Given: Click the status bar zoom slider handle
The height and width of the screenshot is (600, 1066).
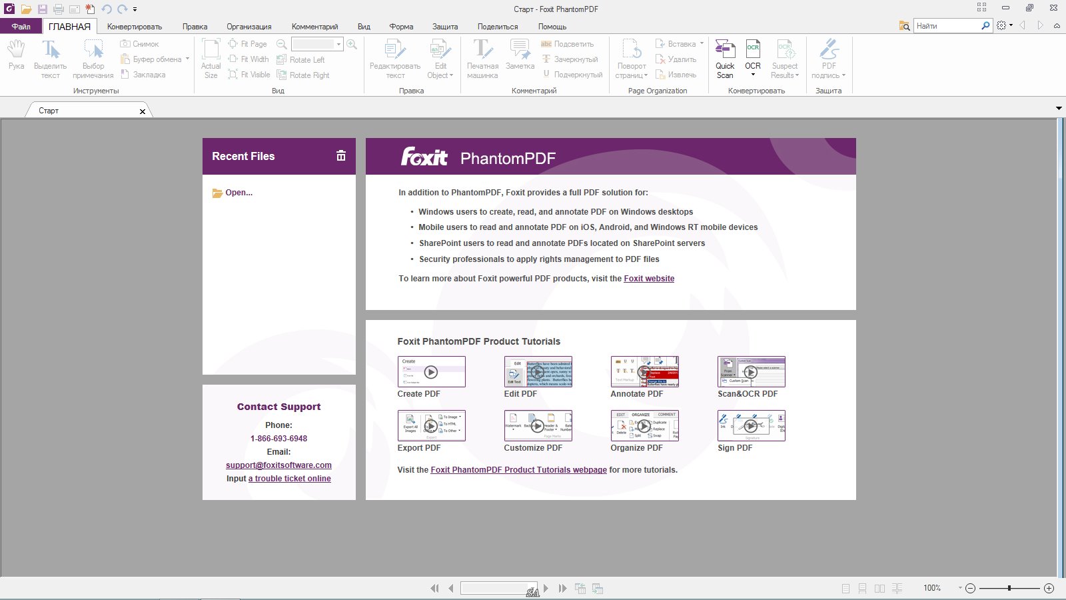Looking at the screenshot, I should point(1009,588).
